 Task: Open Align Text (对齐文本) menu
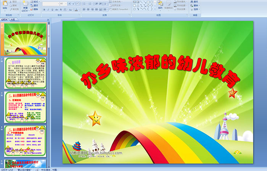[116, 5]
